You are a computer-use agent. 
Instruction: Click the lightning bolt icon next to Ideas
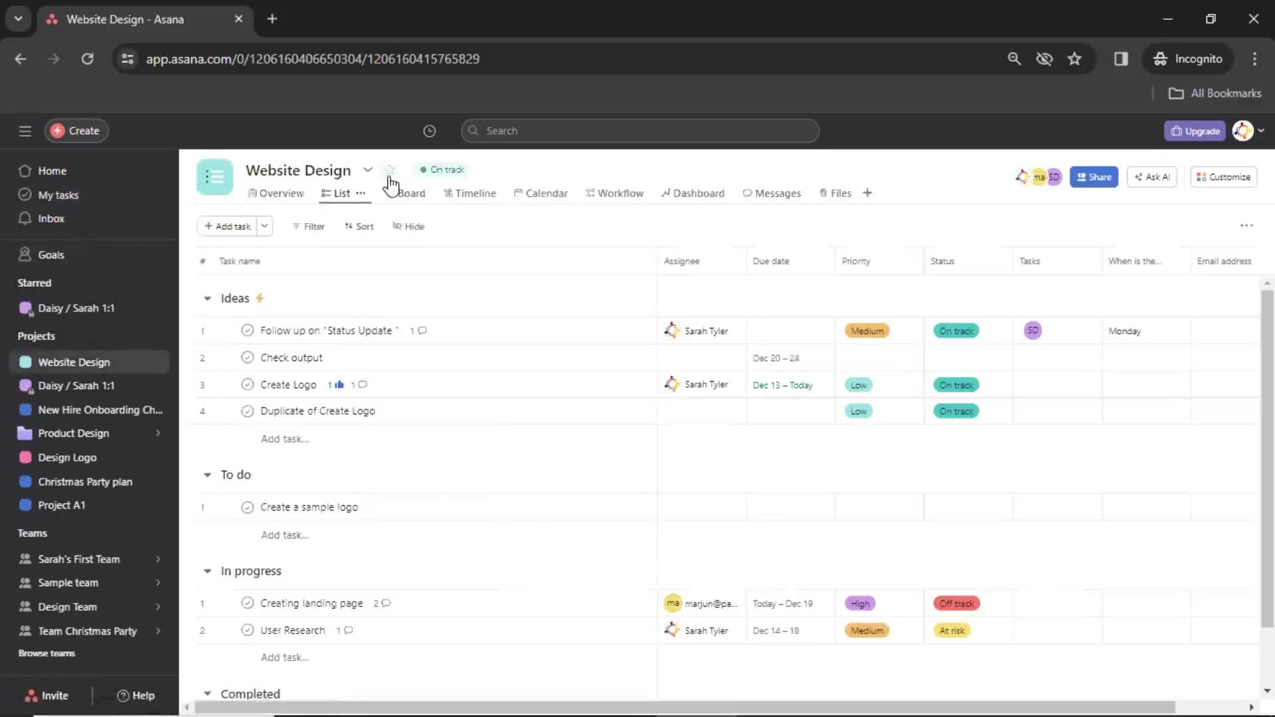click(260, 297)
